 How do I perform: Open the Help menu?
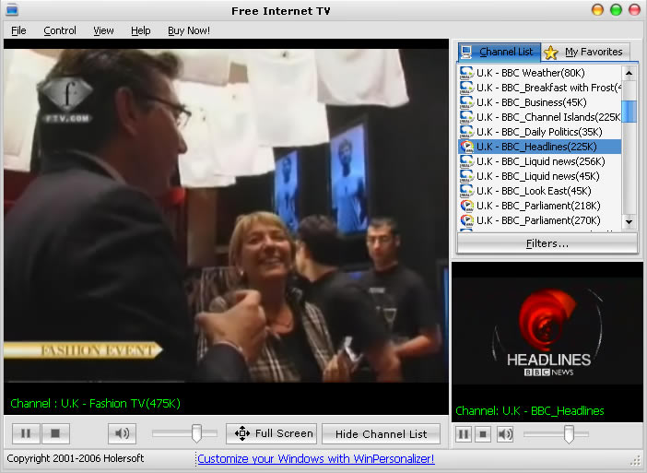click(x=141, y=30)
